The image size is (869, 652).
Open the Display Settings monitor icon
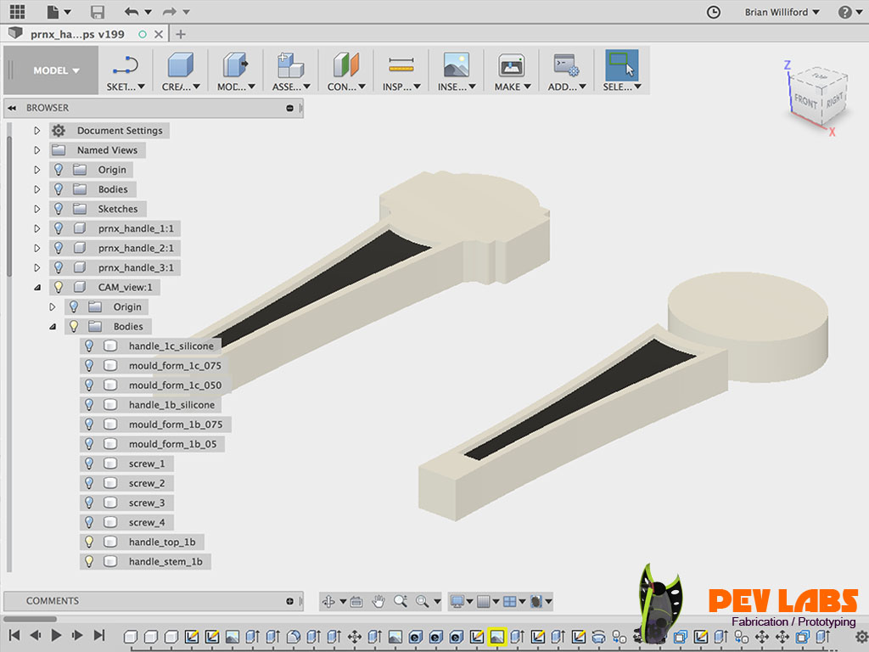pyautogui.click(x=458, y=600)
